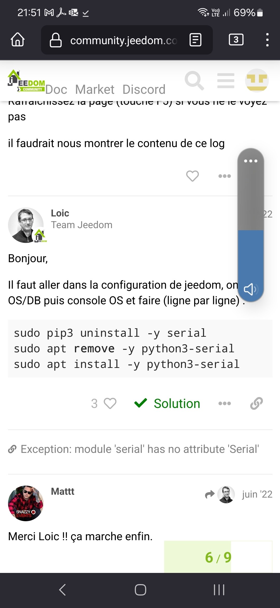Like Loic's solution post

pos(110,404)
